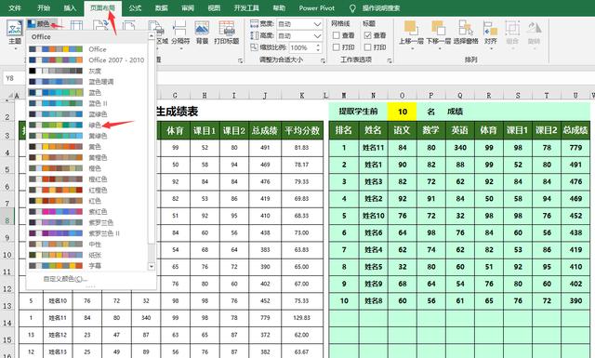This screenshot has width=595, height=358.
Task: Select the 灰度 (Grayscale) color scheme
Action: pos(87,71)
